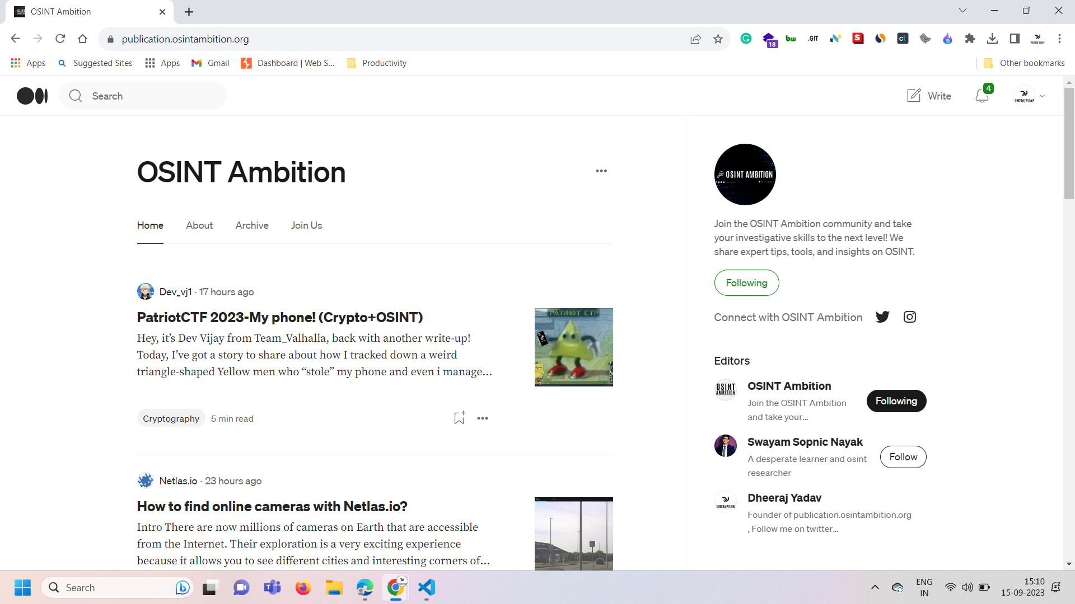Toggle Following for OSINT Ambition editor
1075x604 pixels.
coord(896,401)
